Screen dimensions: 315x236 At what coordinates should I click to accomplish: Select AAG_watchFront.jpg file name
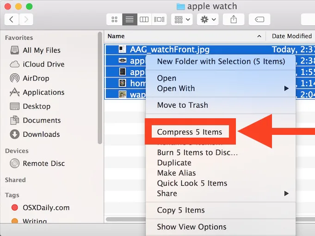click(x=170, y=49)
